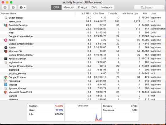Sort by PID column header
This screenshot has width=166, height=125.
(145, 14)
